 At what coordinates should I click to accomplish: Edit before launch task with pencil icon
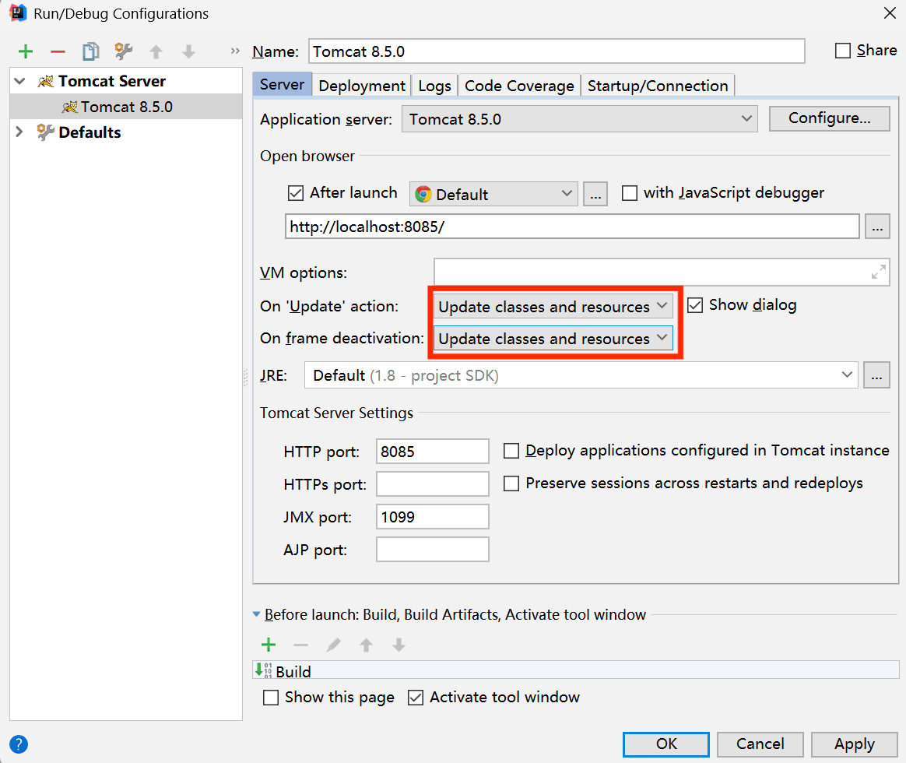pyautogui.click(x=333, y=645)
